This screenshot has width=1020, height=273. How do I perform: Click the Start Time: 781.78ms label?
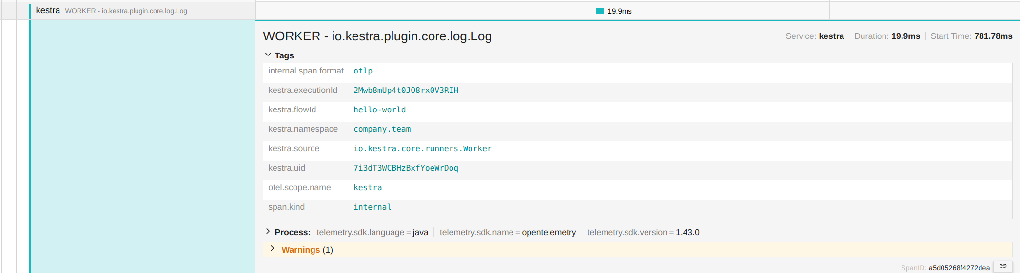coord(971,36)
